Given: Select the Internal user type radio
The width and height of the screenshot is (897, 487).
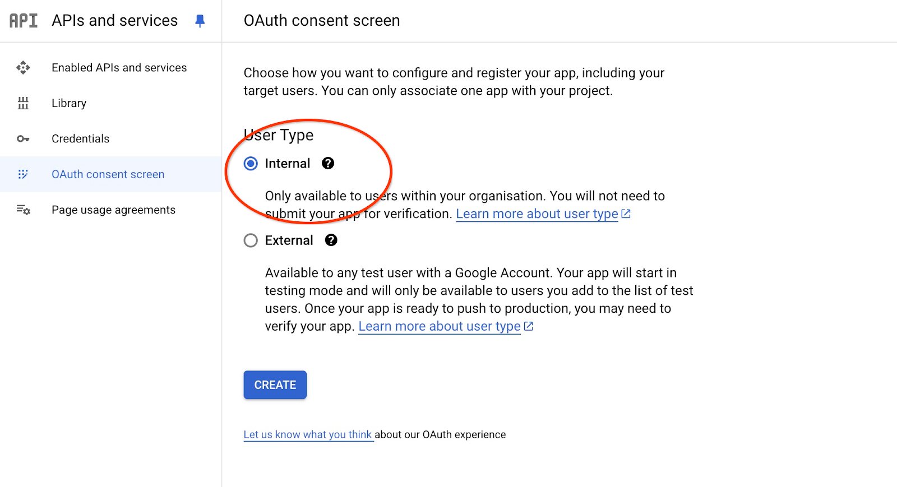Looking at the screenshot, I should pyautogui.click(x=251, y=164).
